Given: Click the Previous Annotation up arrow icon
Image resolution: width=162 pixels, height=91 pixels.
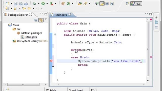Looking at the screenshot, I should [x=15, y=8].
